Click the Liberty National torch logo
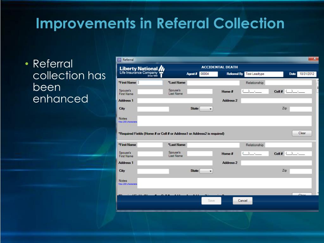 click(x=161, y=71)
